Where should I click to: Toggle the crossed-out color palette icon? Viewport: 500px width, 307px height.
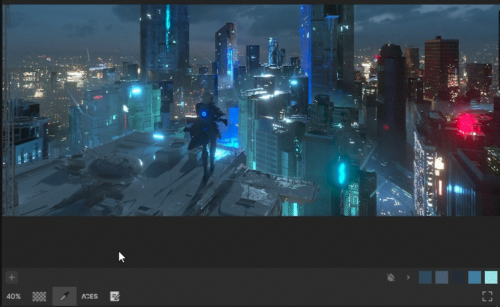tap(391, 277)
